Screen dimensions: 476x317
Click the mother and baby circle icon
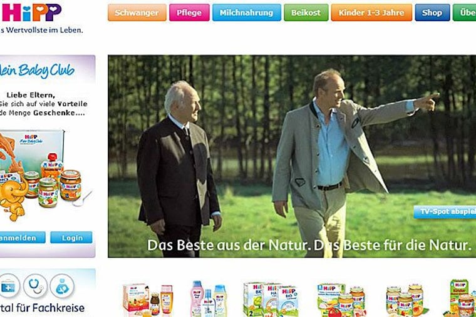coord(62,286)
